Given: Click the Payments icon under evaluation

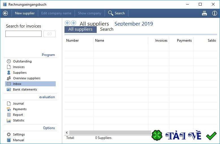Looking at the screenshot, I should [x=9, y=109].
